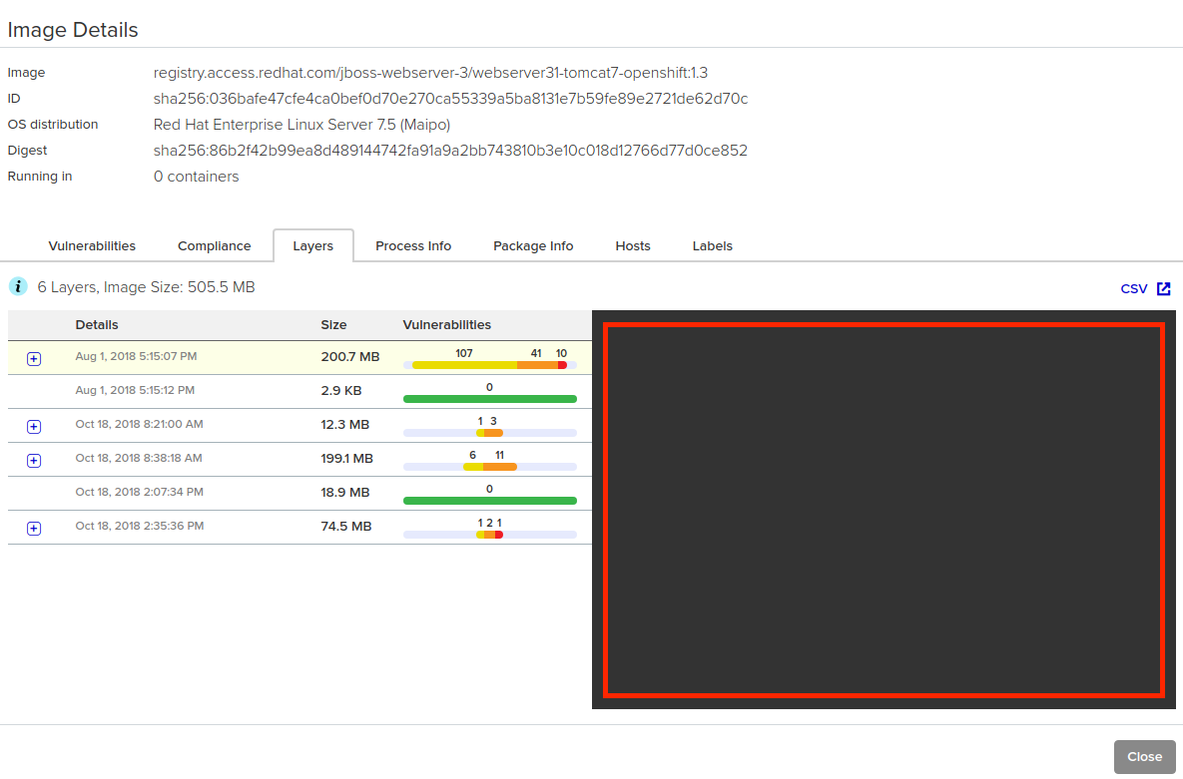Click the image registry path text
Viewport: 1183px width, 779px height.
tap(431, 73)
